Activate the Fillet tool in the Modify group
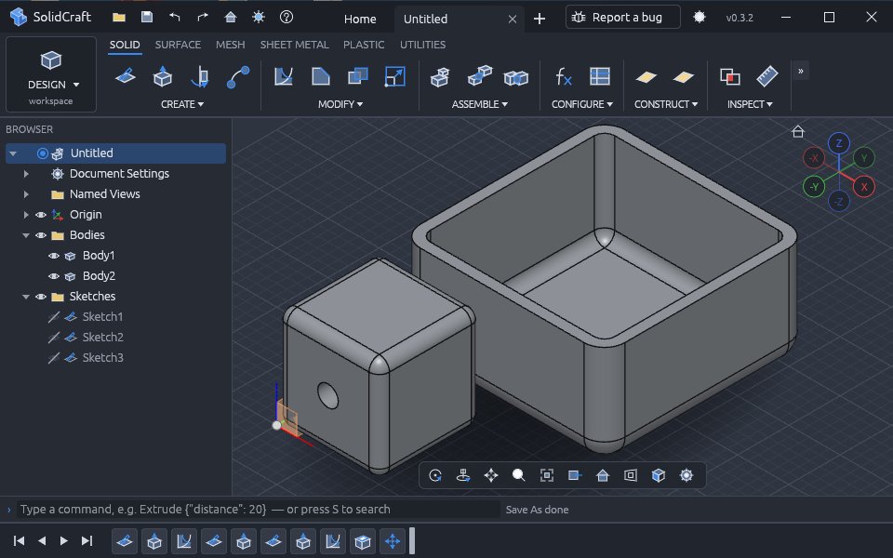 (x=283, y=76)
